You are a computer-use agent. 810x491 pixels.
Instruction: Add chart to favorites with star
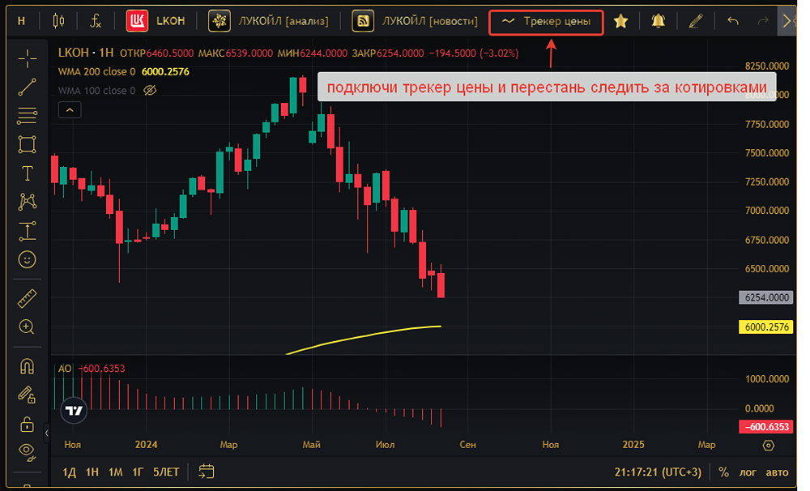tap(620, 21)
